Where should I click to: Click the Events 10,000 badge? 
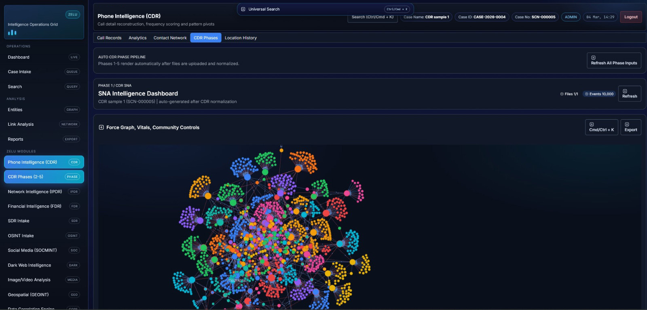599,94
